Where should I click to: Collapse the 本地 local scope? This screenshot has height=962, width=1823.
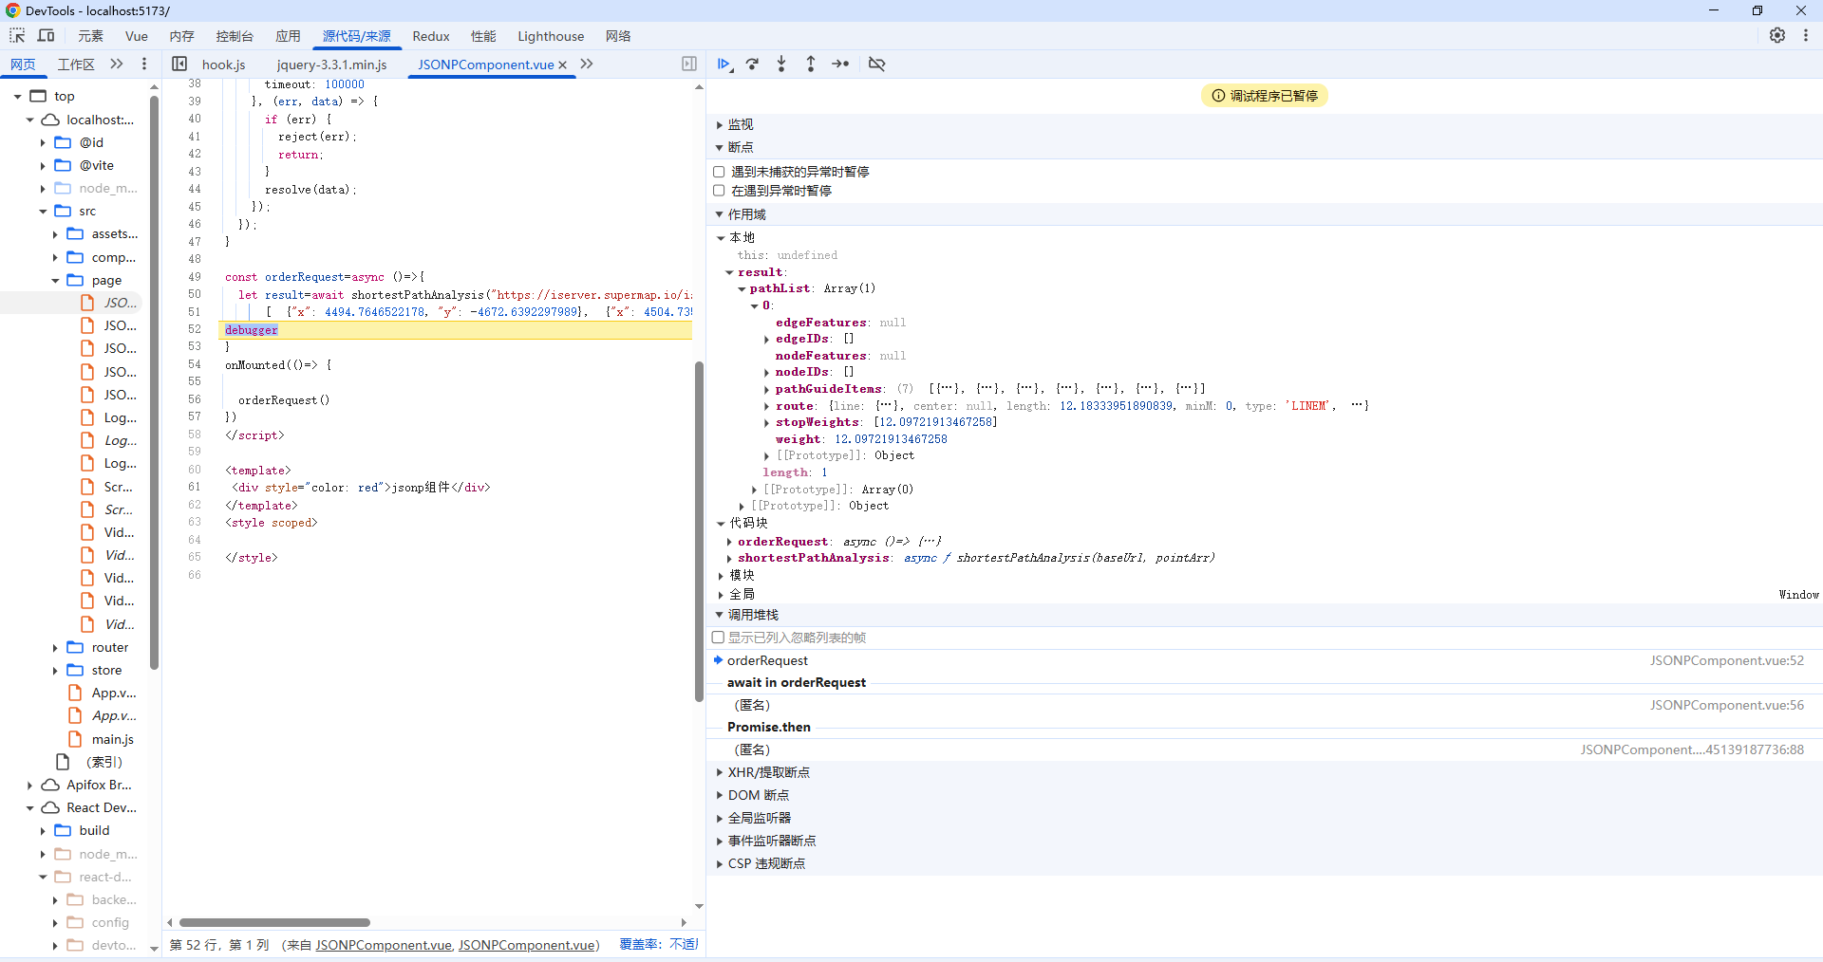pyautogui.click(x=721, y=238)
